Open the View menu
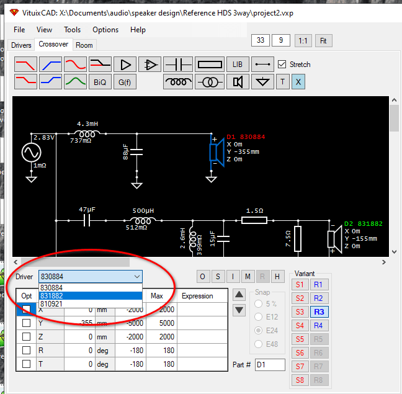Screen dimensions: 402x394 click(44, 30)
